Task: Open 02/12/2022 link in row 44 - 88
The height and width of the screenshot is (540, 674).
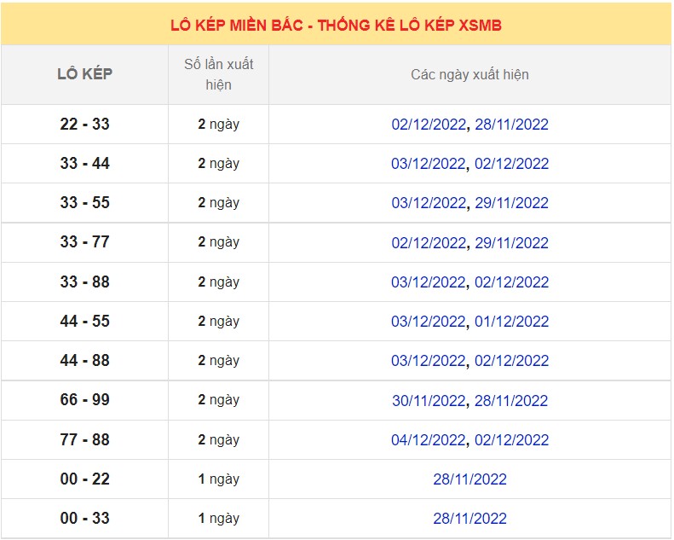Action: pos(511,361)
